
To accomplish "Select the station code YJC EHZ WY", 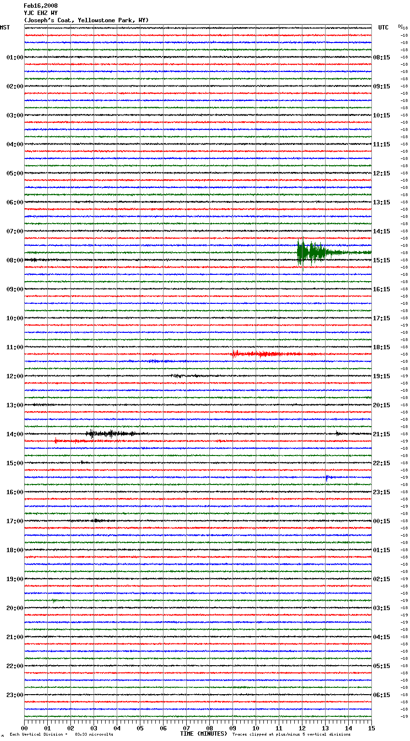I will [41, 13].
